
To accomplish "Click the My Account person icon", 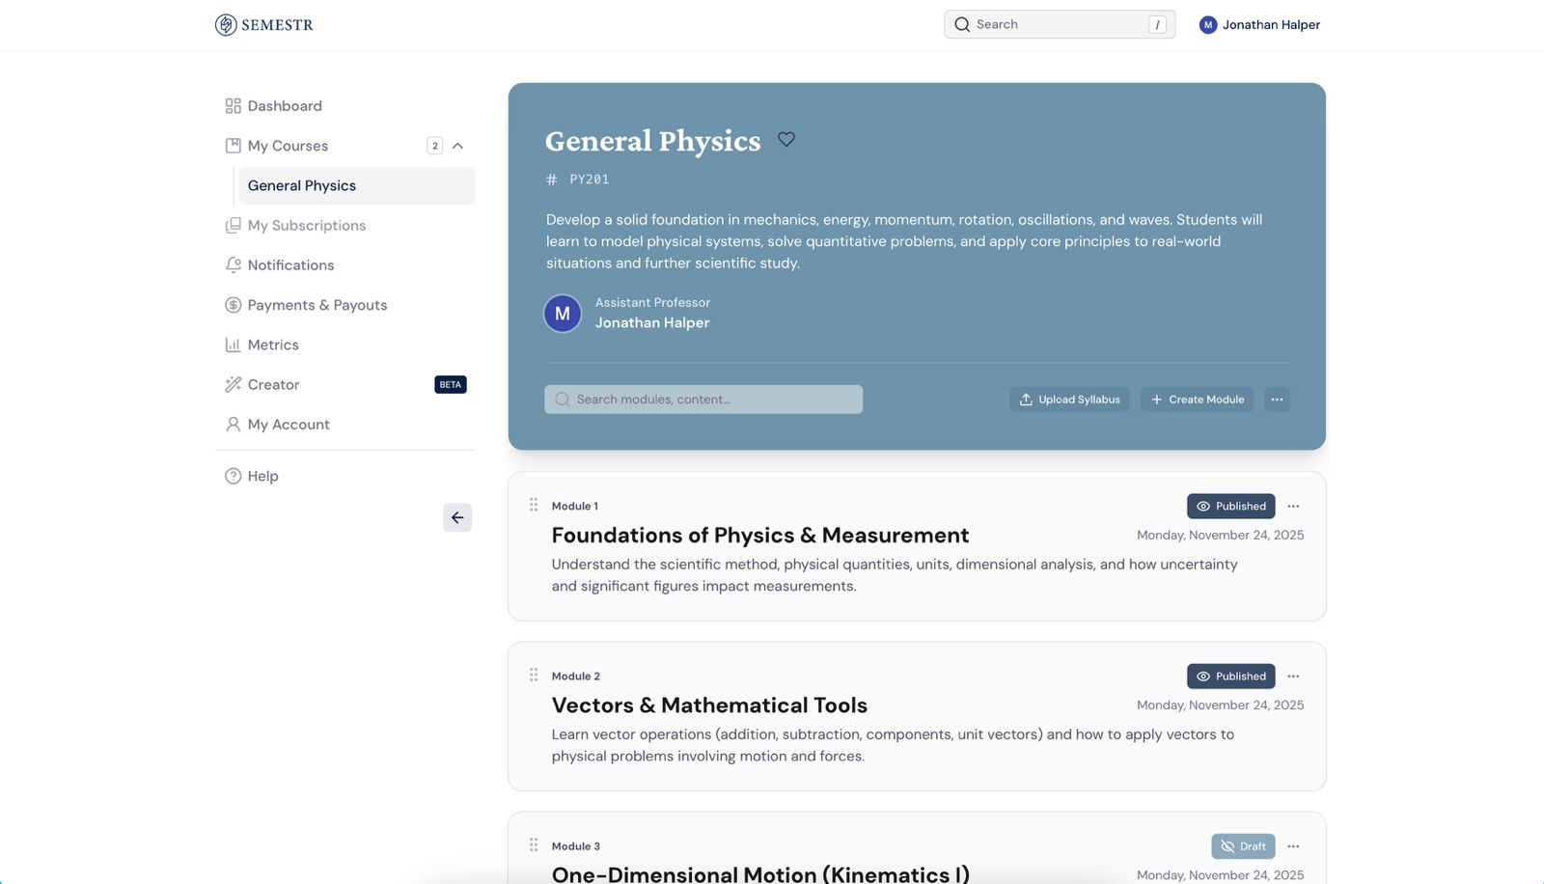I will click(233, 425).
